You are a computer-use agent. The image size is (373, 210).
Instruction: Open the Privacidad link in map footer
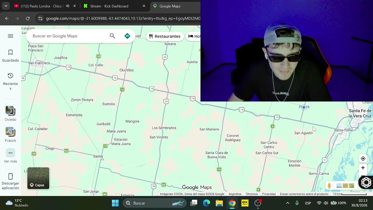(x=269, y=194)
